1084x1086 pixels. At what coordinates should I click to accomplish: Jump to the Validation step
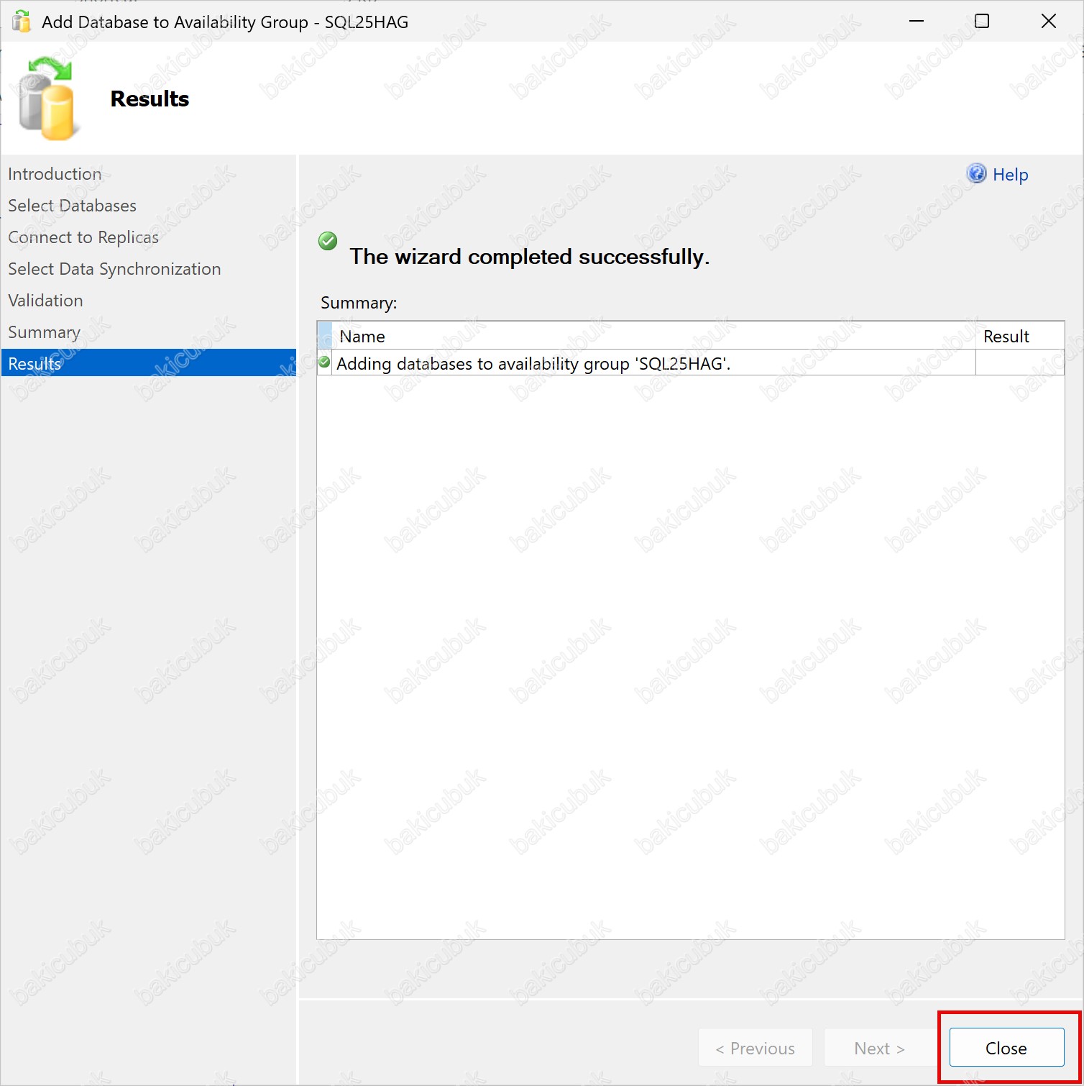click(x=45, y=301)
